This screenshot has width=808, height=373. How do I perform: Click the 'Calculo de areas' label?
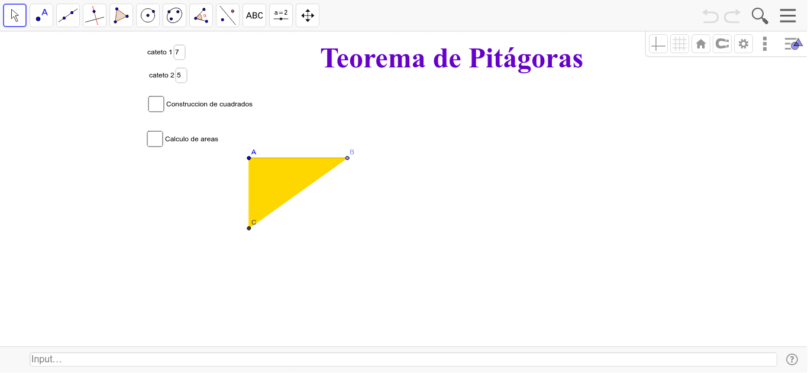(192, 139)
